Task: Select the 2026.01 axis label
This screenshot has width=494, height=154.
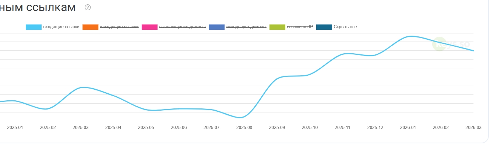Action: tap(408, 128)
